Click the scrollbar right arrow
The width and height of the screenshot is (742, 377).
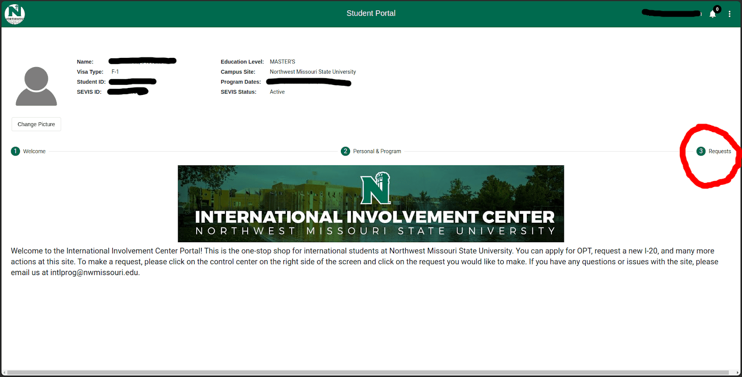click(x=737, y=372)
